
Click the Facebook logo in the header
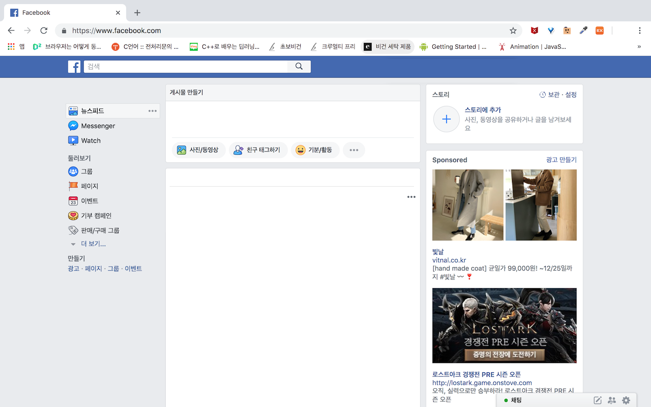(x=74, y=67)
